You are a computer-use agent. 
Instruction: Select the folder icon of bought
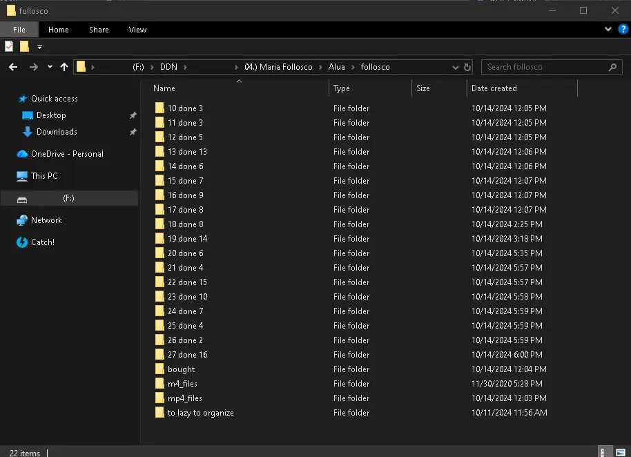(x=159, y=369)
